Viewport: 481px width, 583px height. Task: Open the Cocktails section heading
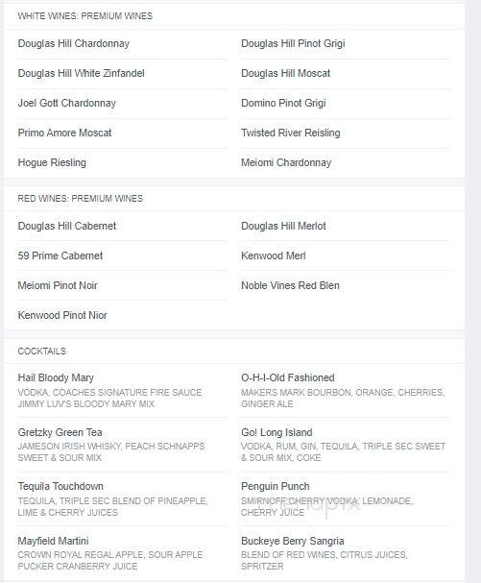click(x=41, y=351)
